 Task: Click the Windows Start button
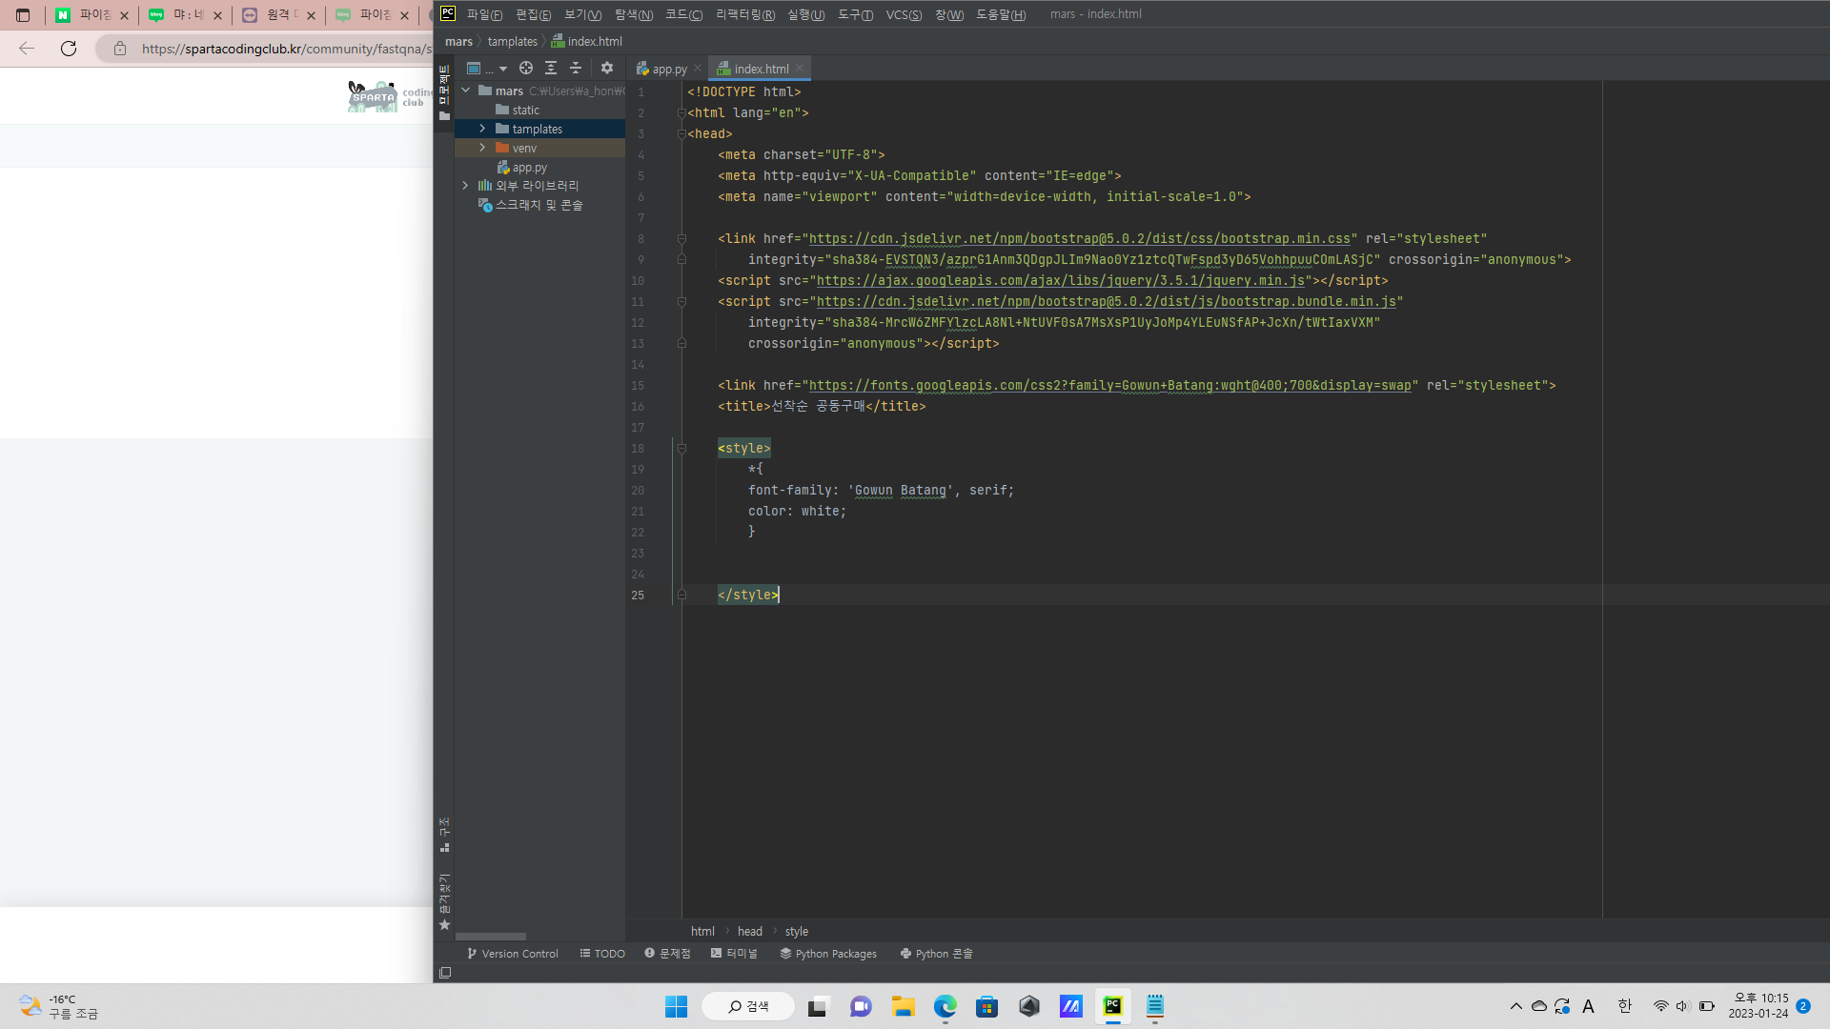point(676,1006)
